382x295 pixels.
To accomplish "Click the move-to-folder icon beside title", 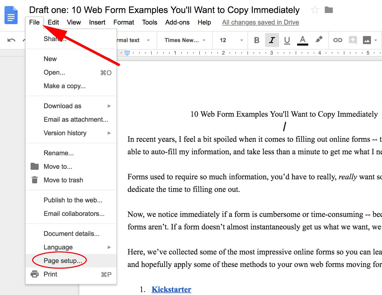I will [x=329, y=10].
